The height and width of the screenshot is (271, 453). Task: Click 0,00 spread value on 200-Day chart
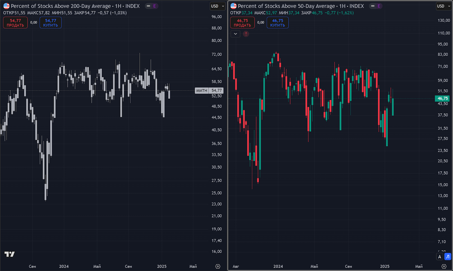pyautogui.click(x=34, y=22)
